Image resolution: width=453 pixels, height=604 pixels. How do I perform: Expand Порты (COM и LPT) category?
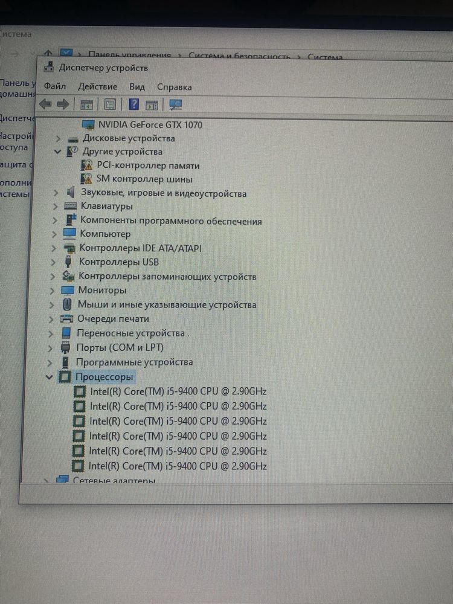click(x=50, y=349)
